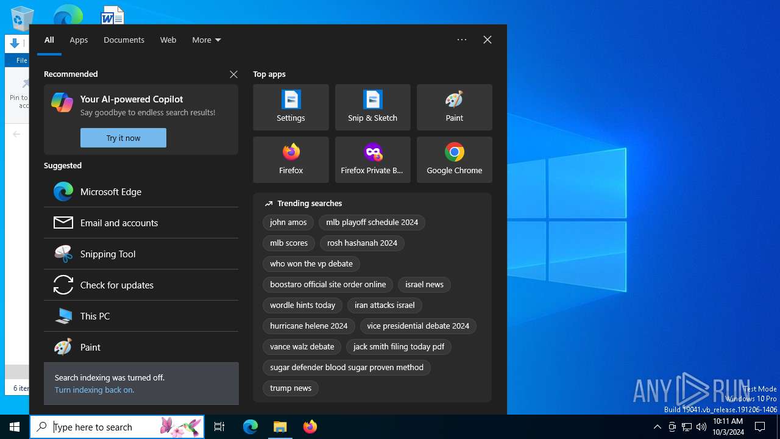This screenshot has width=780, height=439.
Task: Select 'vance walz debate' chip
Action: [302, 347]
